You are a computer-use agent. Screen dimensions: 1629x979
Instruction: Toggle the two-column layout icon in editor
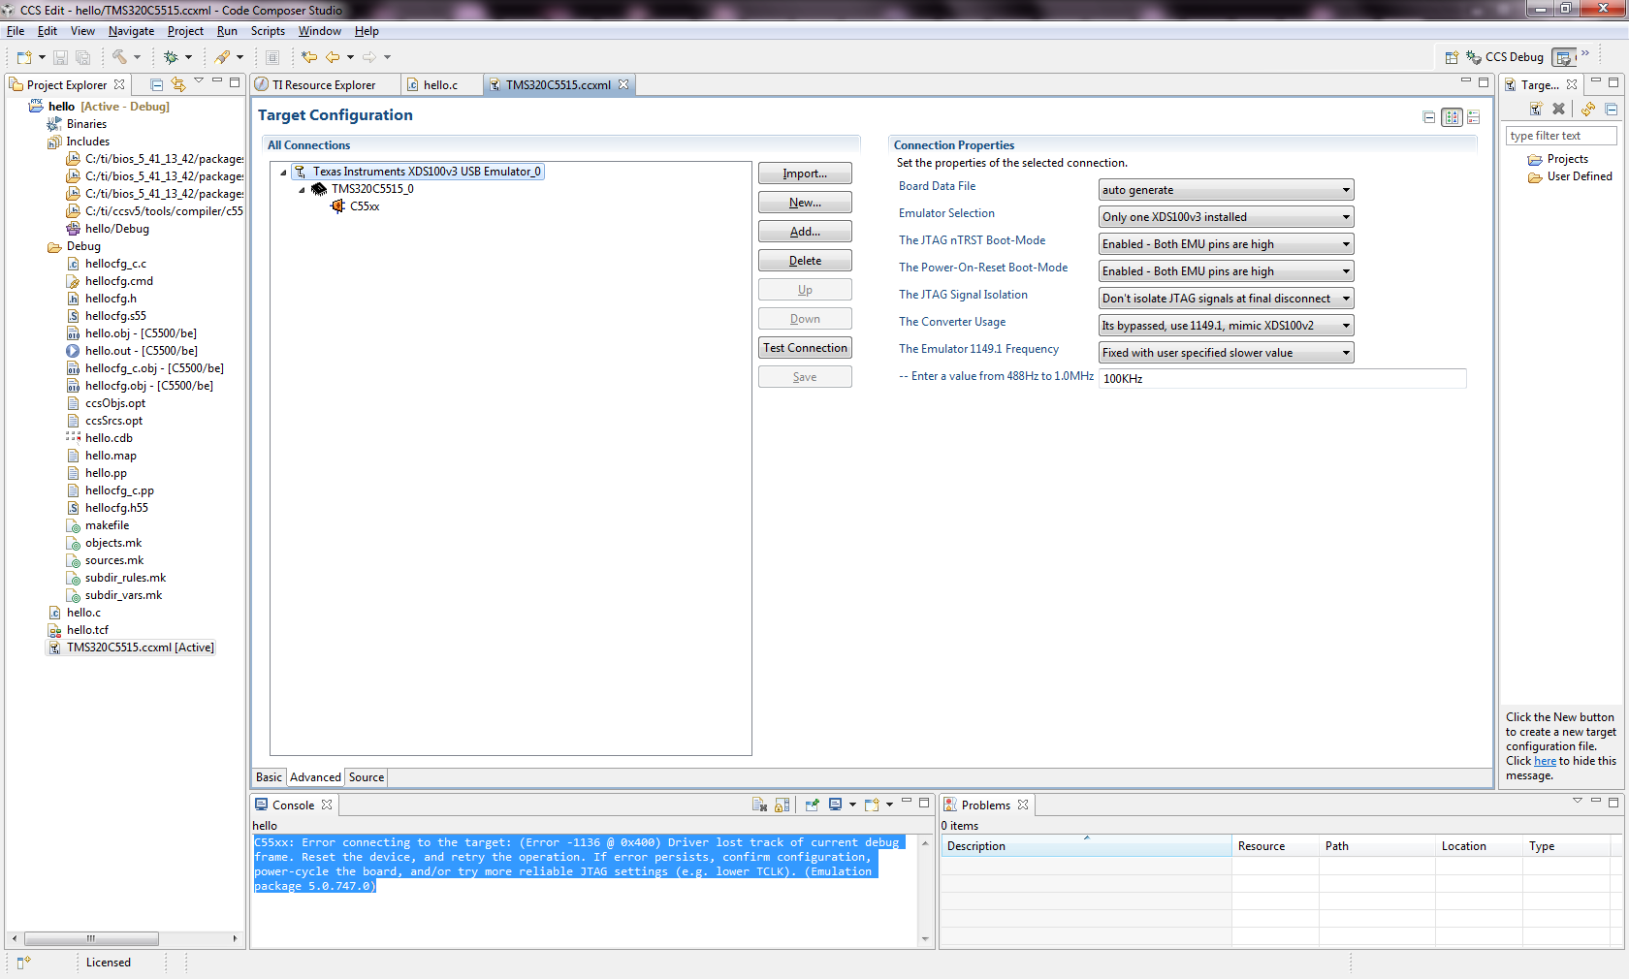pyautogui.click(x=1452, y=117)
